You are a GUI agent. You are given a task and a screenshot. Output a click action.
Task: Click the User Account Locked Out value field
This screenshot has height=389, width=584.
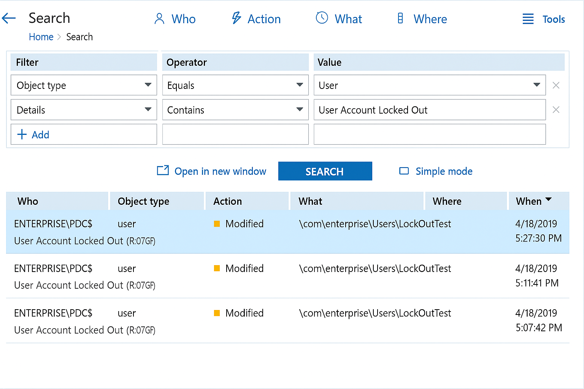click(x=429, y=110)
